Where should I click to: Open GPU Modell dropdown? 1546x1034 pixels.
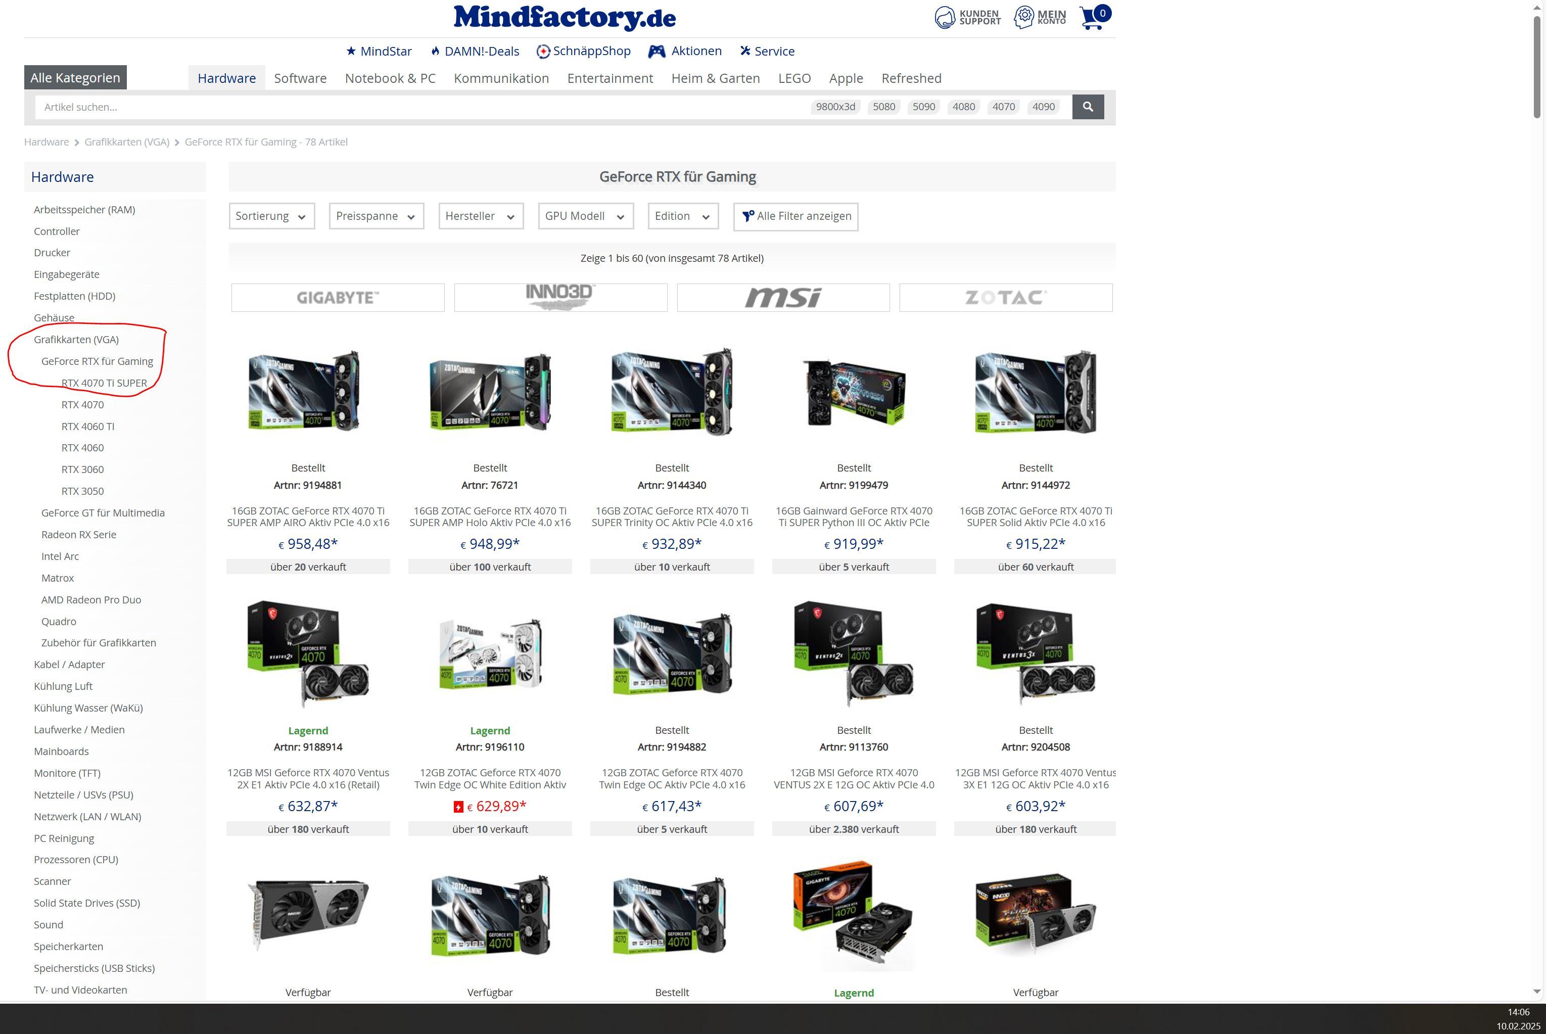point(586,216)
